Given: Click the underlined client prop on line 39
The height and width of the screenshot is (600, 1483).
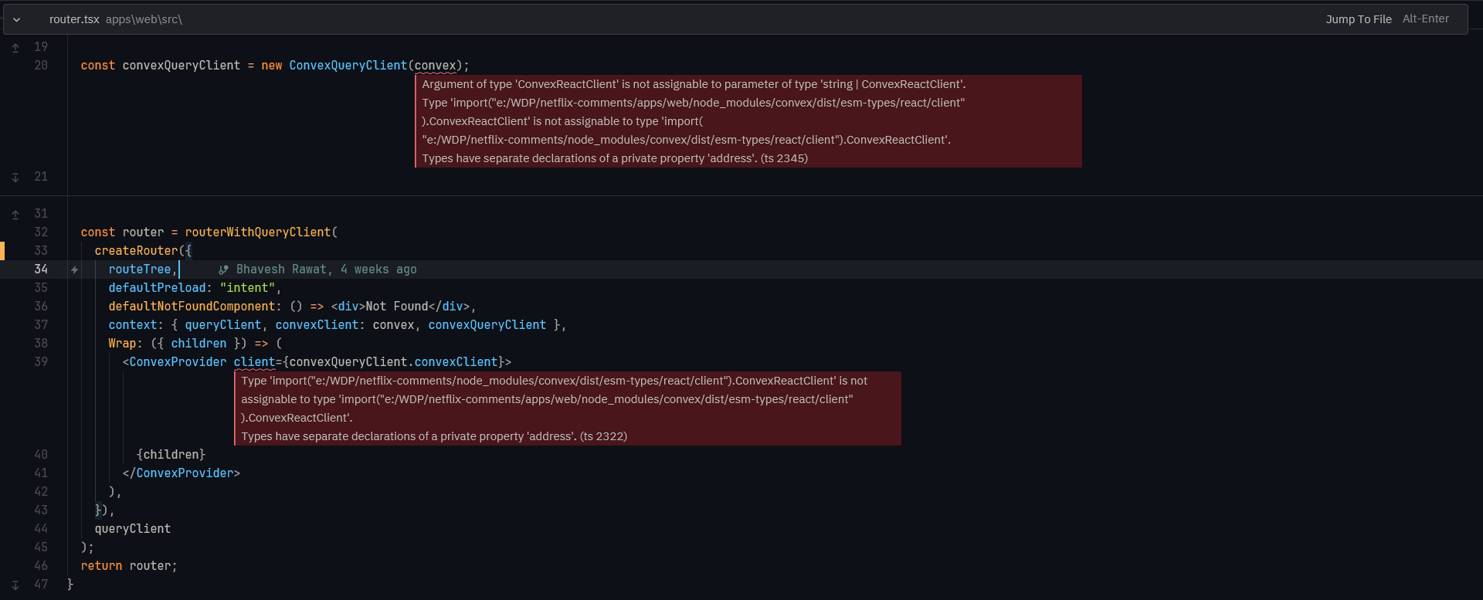Looking at the screenshot, I should click(254, 362).
